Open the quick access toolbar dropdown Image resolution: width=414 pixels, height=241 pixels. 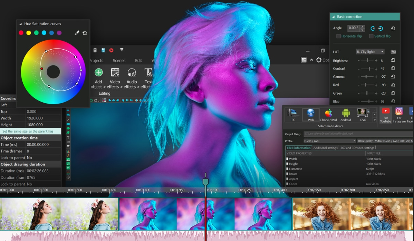(122, 50)
